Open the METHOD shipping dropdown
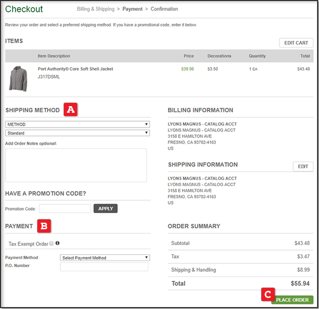 pyautogui.click(x=78, y=125)
